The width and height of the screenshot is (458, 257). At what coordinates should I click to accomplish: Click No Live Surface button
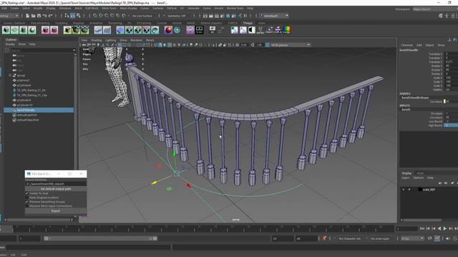click(142, 16)
